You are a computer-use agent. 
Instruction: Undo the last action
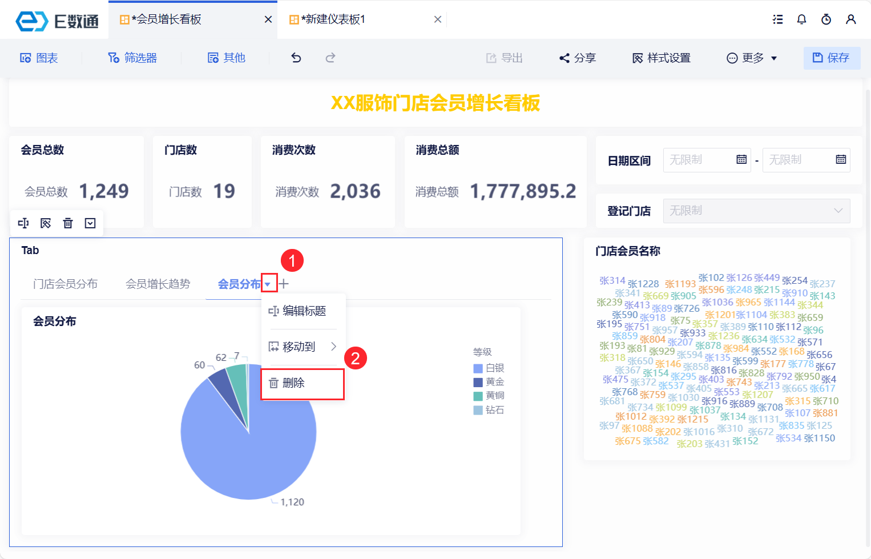coord(296,58)
